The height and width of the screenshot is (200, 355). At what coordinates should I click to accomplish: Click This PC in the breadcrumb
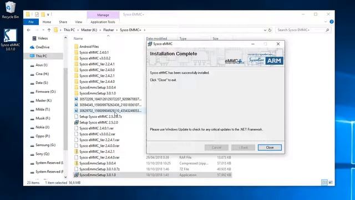tap(69, 30)
